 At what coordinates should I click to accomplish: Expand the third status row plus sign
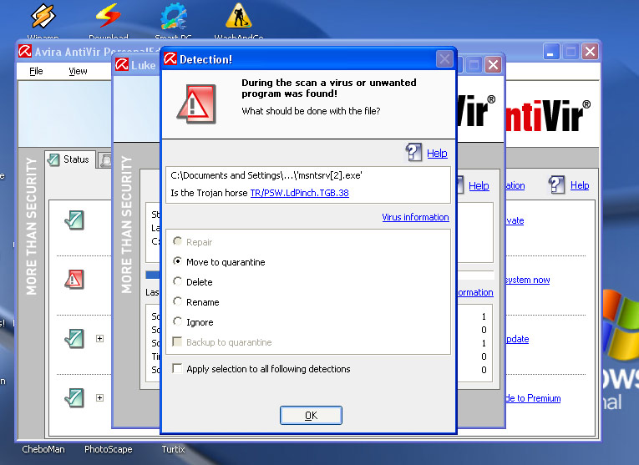click(100, 338)
